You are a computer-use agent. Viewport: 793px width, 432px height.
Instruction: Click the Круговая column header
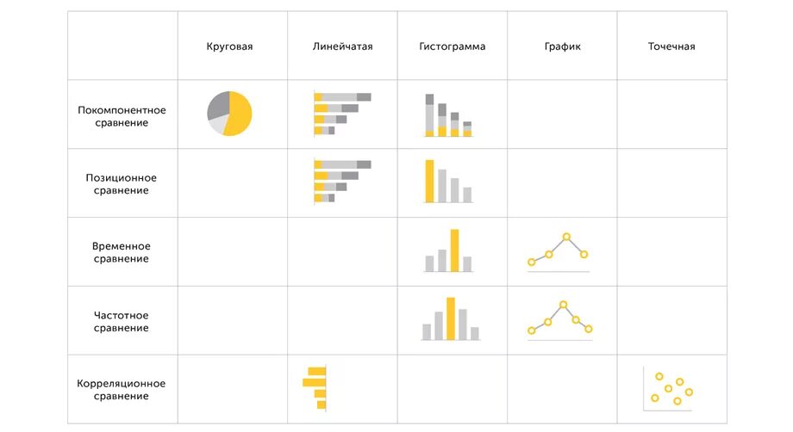[229, 46]
